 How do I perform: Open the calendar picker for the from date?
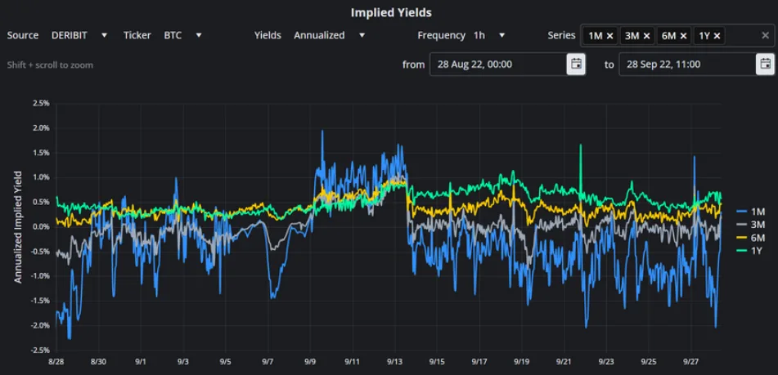click(576, 64)
